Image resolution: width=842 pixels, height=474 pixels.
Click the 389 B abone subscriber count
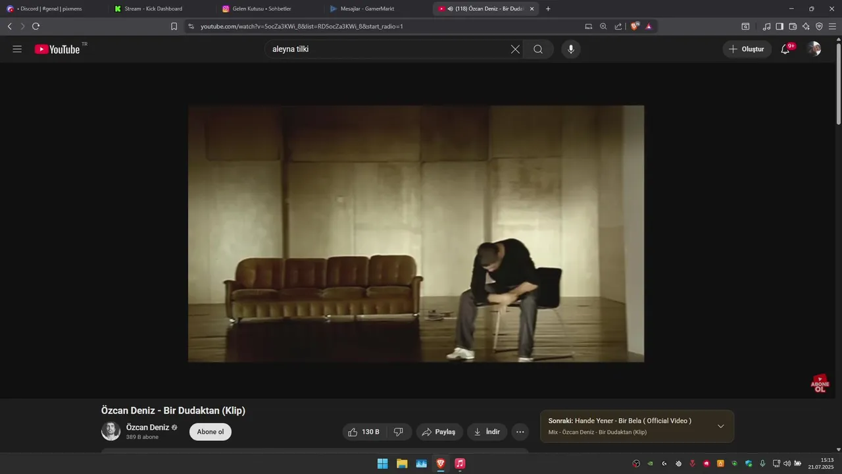coord(142,437)
